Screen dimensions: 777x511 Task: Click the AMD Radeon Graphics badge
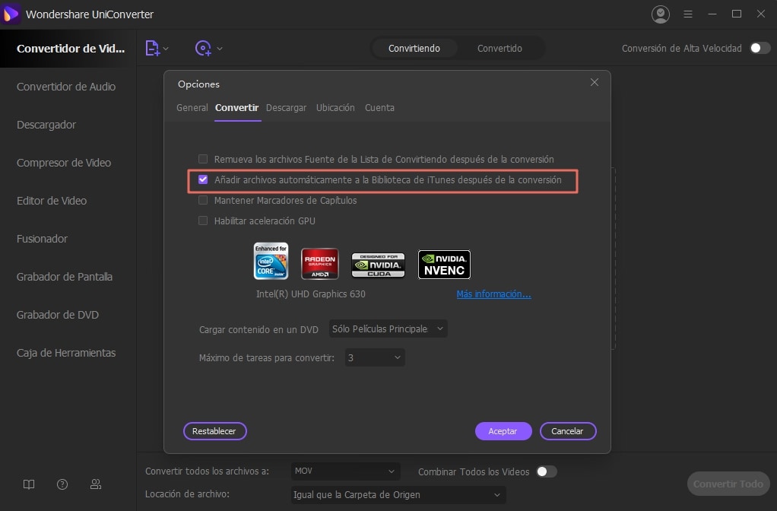click(x=319, y=264)
